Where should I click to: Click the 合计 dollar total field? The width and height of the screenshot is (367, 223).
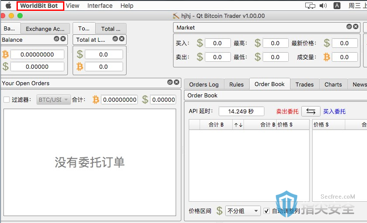click(x=163, y=100)
